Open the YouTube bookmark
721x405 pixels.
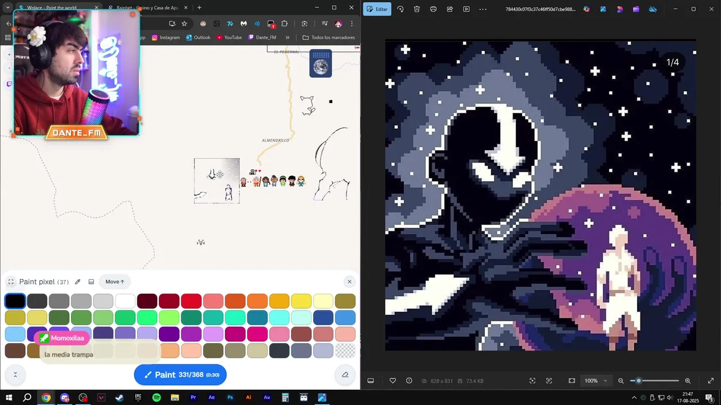point(229,38)
